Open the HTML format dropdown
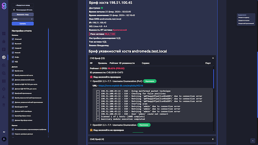Image resolution: width=258 pixels, height=145 pixels. point(23,19)
